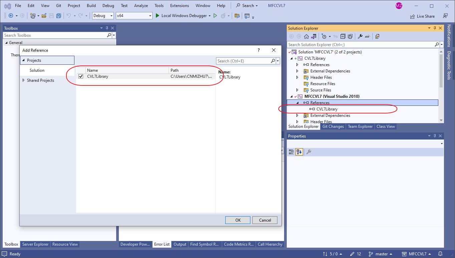Open the Git menu
Screen dimensions: 455x258
point(58,6)
